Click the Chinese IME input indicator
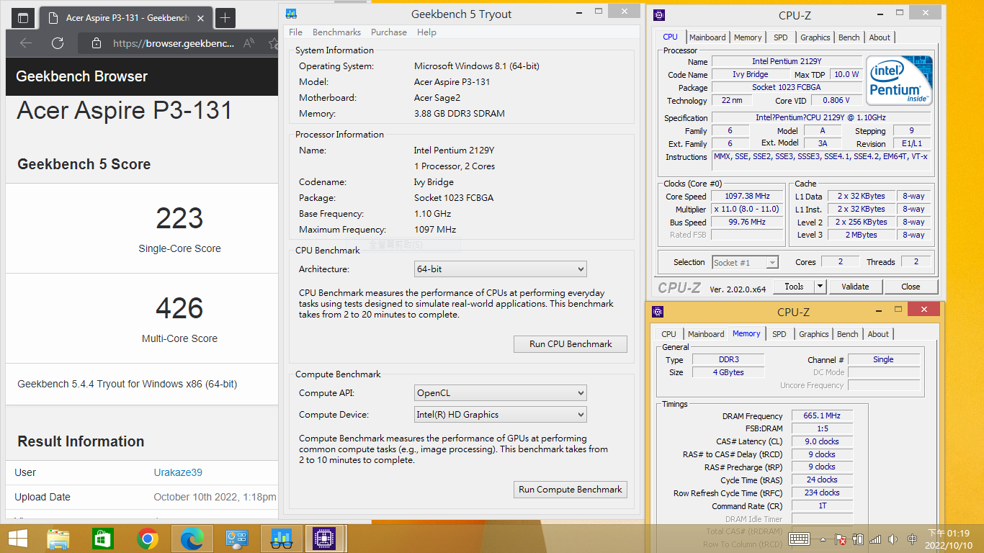Image resolution: width=984 pixels, height=553 pixels. pos(913,539)
